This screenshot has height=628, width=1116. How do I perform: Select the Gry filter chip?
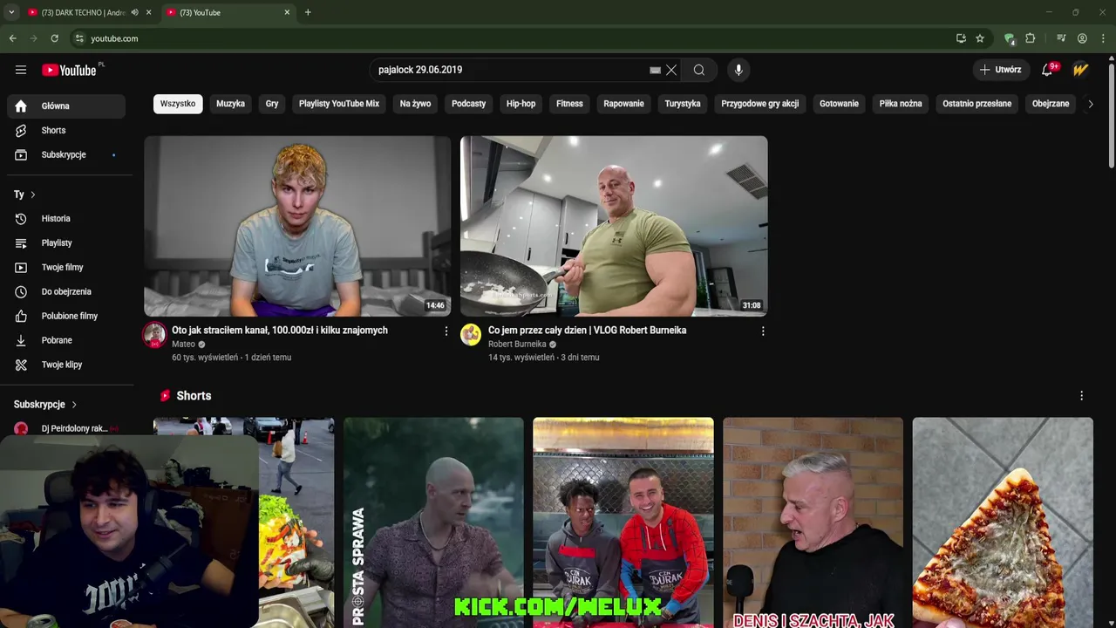tap(272, 104)
